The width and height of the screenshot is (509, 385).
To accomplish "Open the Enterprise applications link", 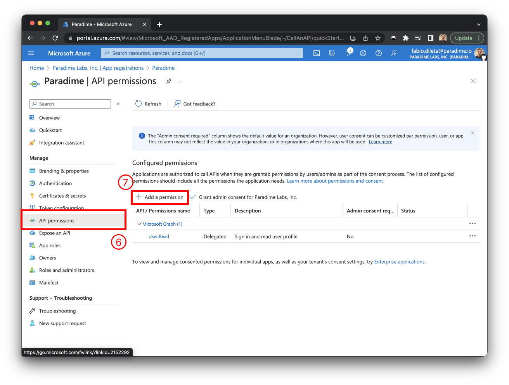I will [399, 262].
